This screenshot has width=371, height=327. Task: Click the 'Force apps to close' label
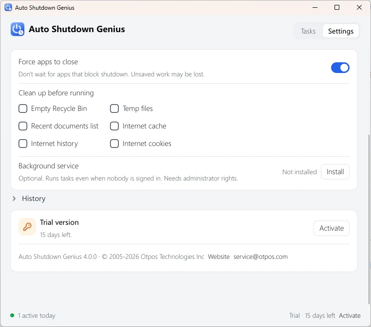pos(48,62)
